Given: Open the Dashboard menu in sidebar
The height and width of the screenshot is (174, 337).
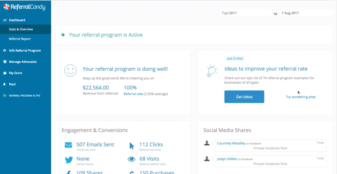Looking at the screenshot, I should point(17,20).
